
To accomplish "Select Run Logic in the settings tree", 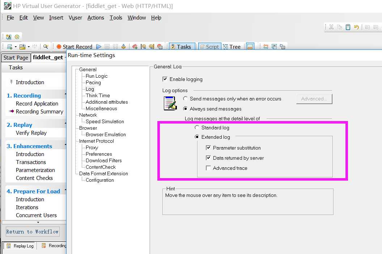I will [x=97, y=76].
